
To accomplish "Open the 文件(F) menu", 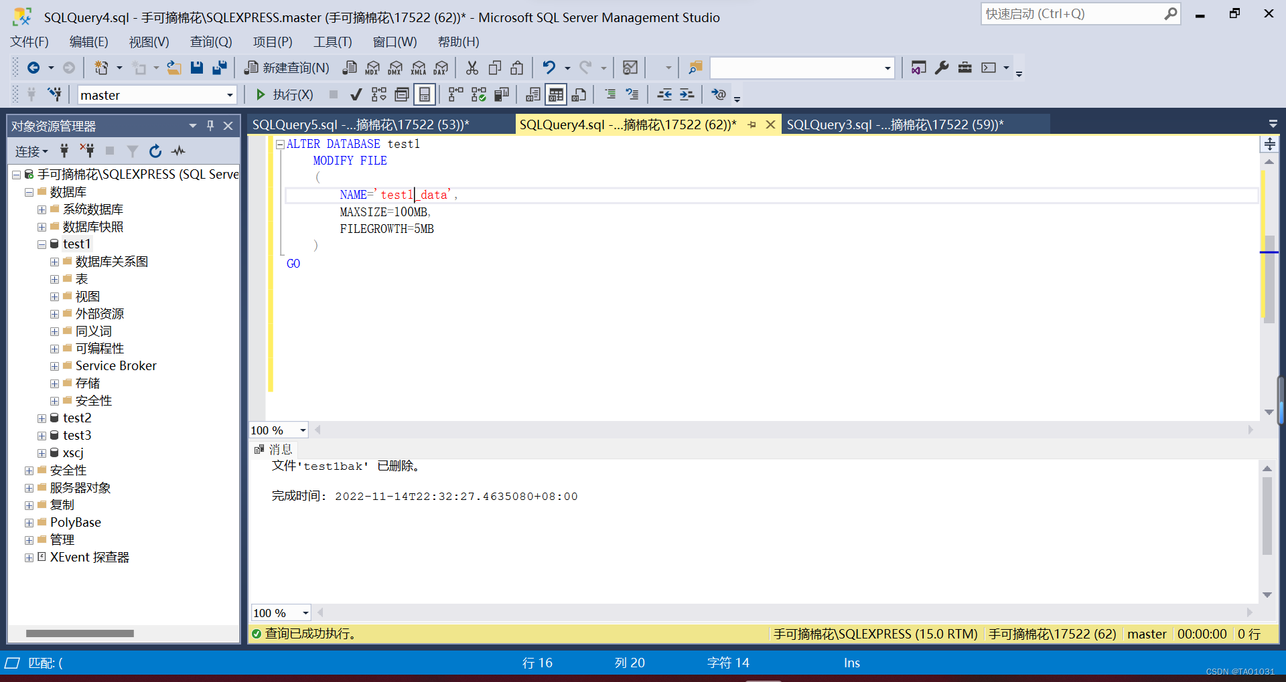I will pyautogui.click(x=29, y=42).
